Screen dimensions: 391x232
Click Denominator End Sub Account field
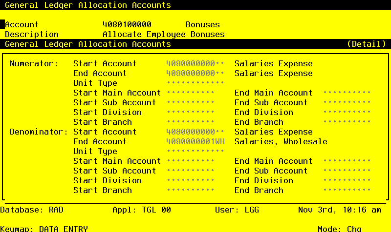(x=347, y=171)
